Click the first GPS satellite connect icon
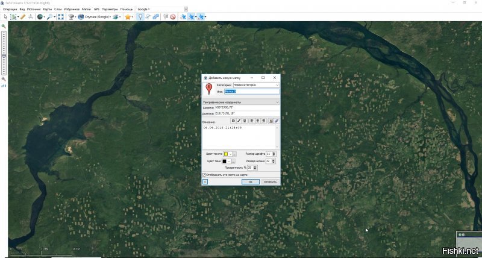This screenshot has width=482, height=258. tap(183, 17)
